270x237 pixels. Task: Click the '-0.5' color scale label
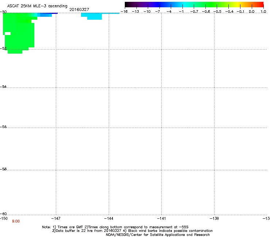pos(217,12)
